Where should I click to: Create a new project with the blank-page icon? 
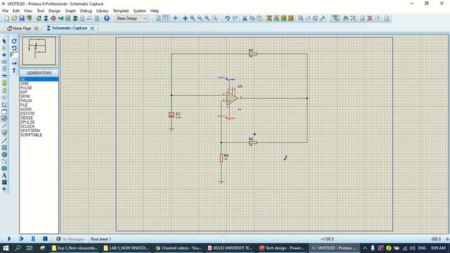pos(6,18)
